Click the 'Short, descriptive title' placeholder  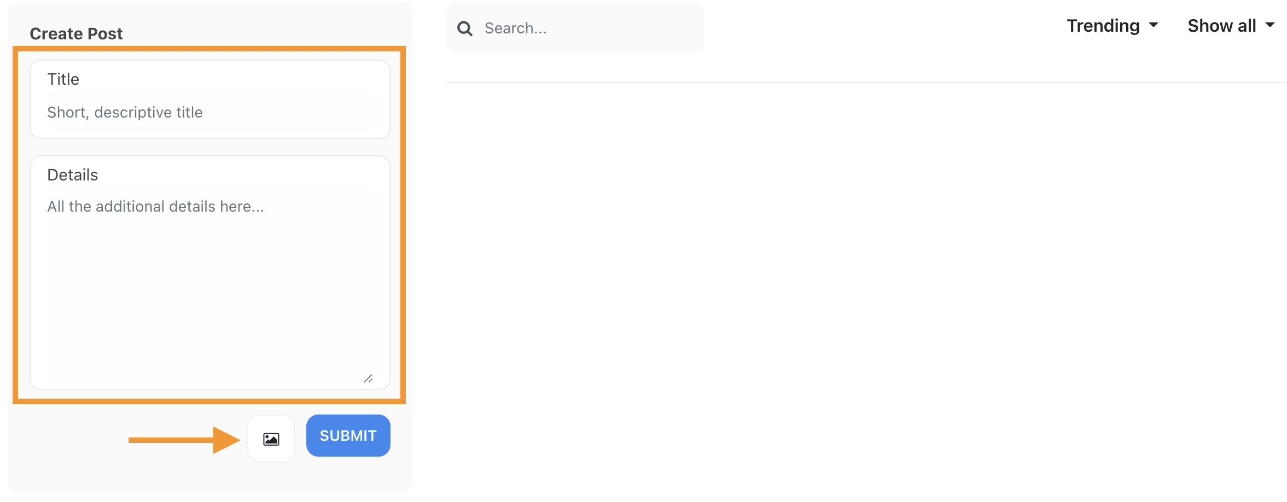click(125, 112)
